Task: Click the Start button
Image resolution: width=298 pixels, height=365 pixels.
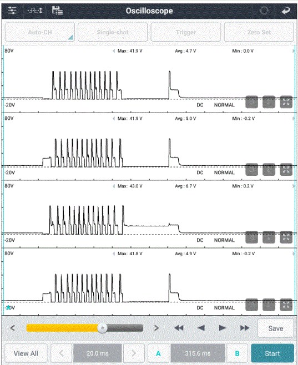Action: (272, 353)
